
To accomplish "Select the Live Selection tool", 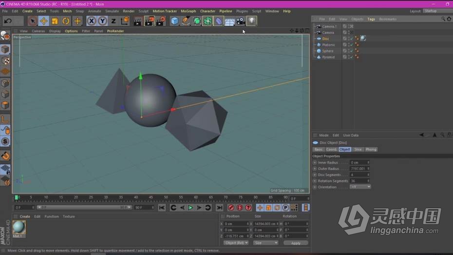I will [32, 21].
